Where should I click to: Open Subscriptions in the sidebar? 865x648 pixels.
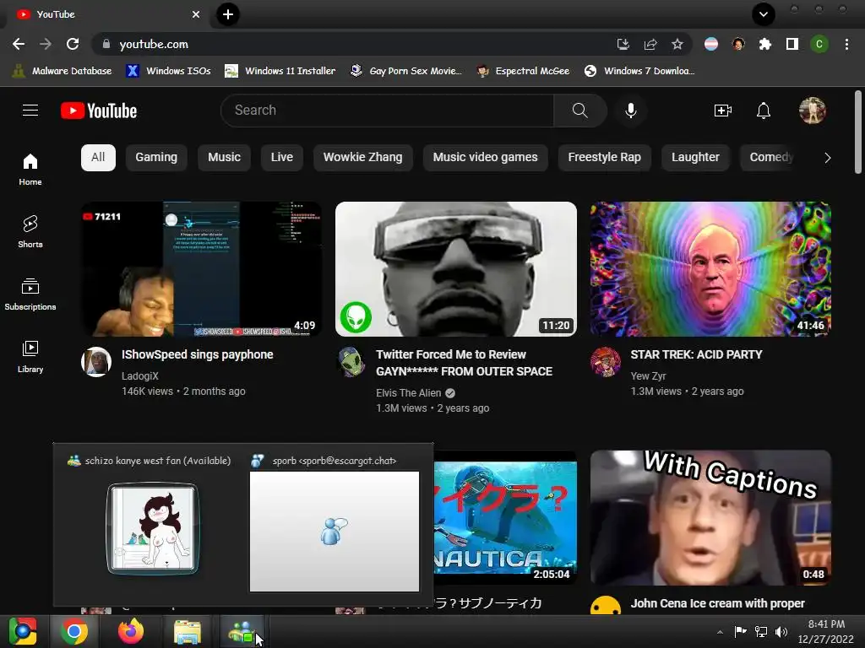(30, 294)
